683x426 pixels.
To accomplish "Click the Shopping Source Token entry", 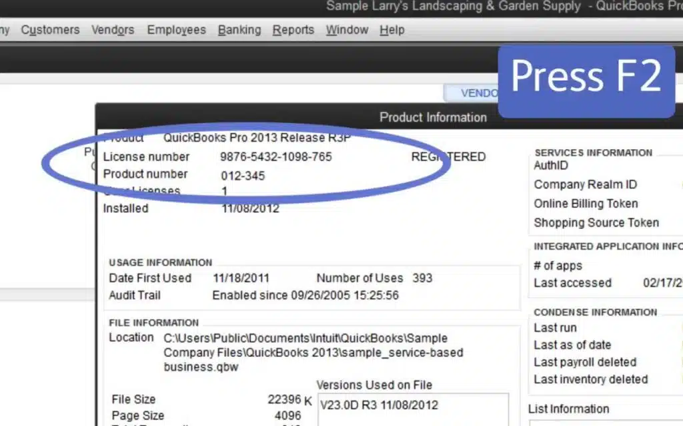I will tap(596, 223).
